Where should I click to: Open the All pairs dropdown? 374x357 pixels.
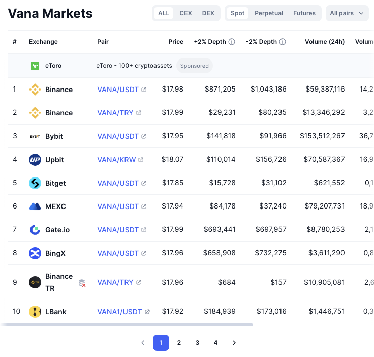pos(347,13)
